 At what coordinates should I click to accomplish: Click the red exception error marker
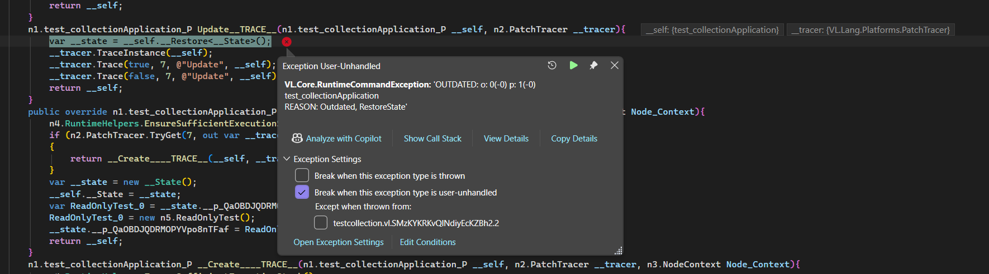(x=287, y=42)
